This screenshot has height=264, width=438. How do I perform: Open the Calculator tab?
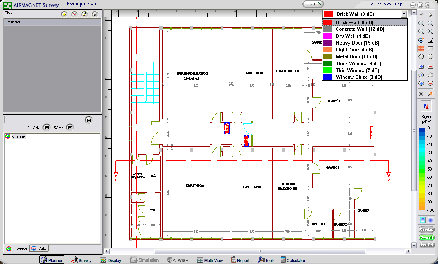(293, 260)
